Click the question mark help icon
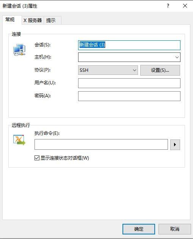This screenshot has height=239, width=193. coord(168,6)
